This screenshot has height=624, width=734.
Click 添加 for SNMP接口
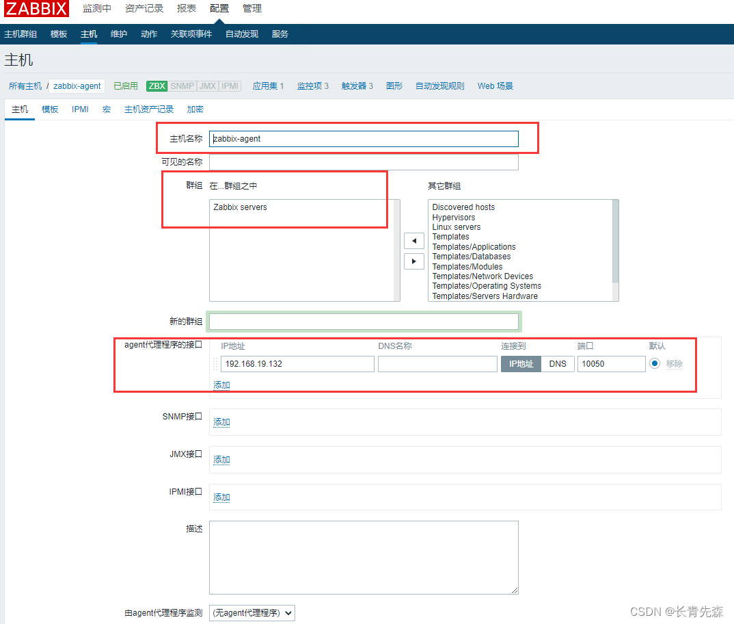point(222,422)
